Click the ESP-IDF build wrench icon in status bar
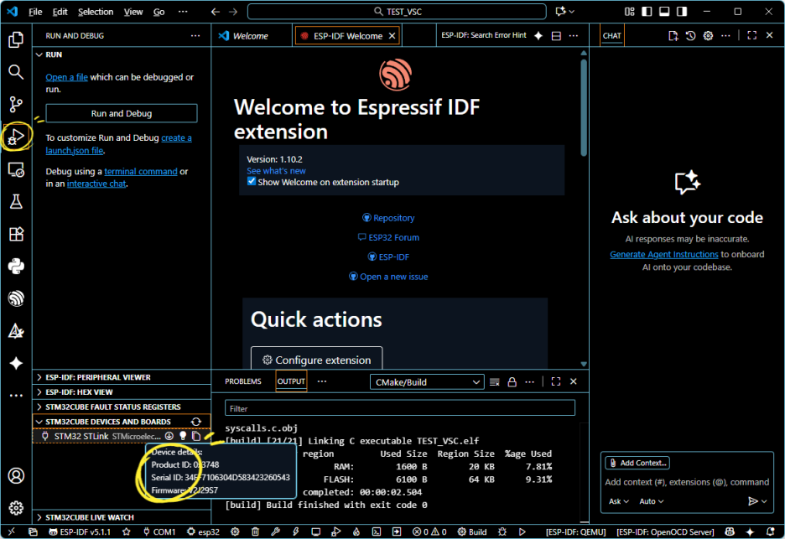The image size is (785, 539). [x=275, y=531]
